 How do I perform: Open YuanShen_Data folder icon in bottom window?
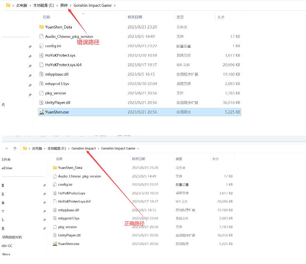[55, 168]
